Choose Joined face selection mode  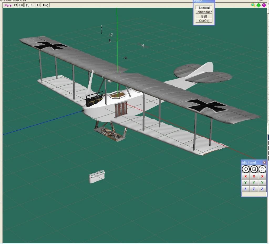click(x=204, y=12)
